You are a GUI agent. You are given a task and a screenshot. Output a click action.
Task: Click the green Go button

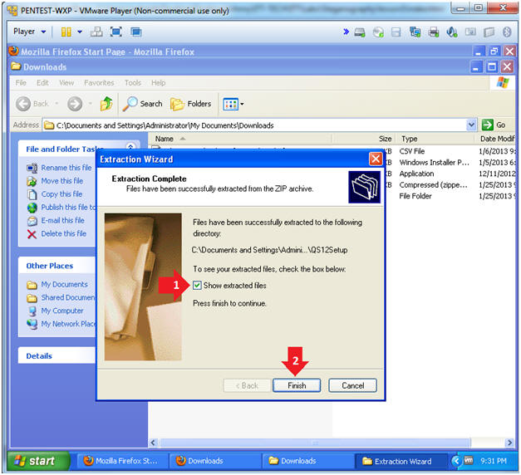point(494,125)
